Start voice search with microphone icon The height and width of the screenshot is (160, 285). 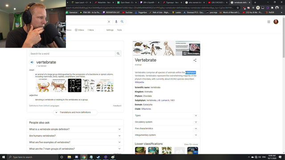(x=116, y=22)
